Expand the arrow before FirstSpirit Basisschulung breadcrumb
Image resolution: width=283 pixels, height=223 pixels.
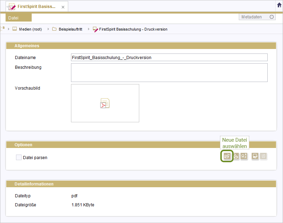point(89,29)
